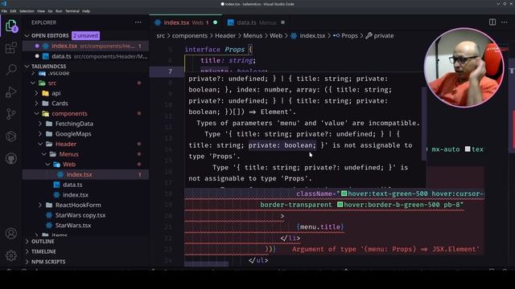The image size is (515, 289).
Task: Expand the GoogleMaps folder
Action: (x=40, y=134)
